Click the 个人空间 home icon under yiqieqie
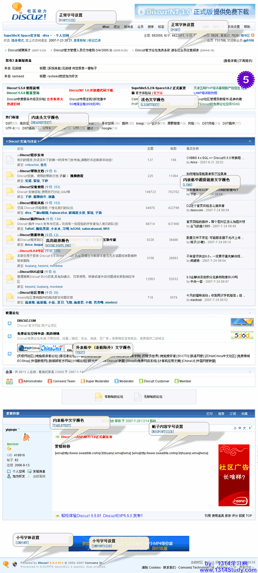Screen dimensions: 258x573 [x=9, y=471]
